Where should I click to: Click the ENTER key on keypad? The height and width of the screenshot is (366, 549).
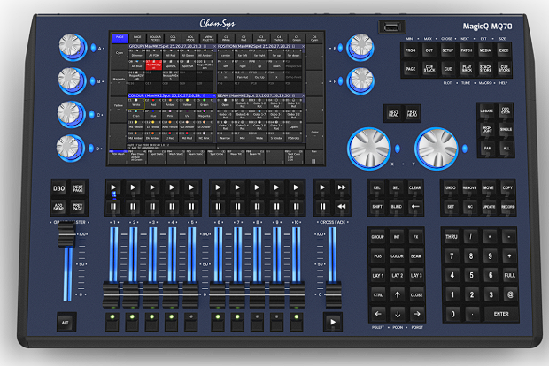(x=501, y=314)
